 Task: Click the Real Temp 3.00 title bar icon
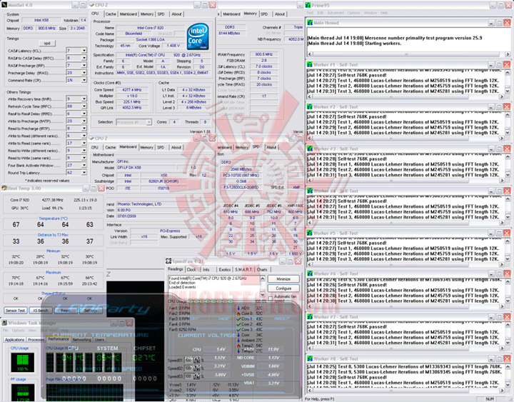tap(4, 188)
